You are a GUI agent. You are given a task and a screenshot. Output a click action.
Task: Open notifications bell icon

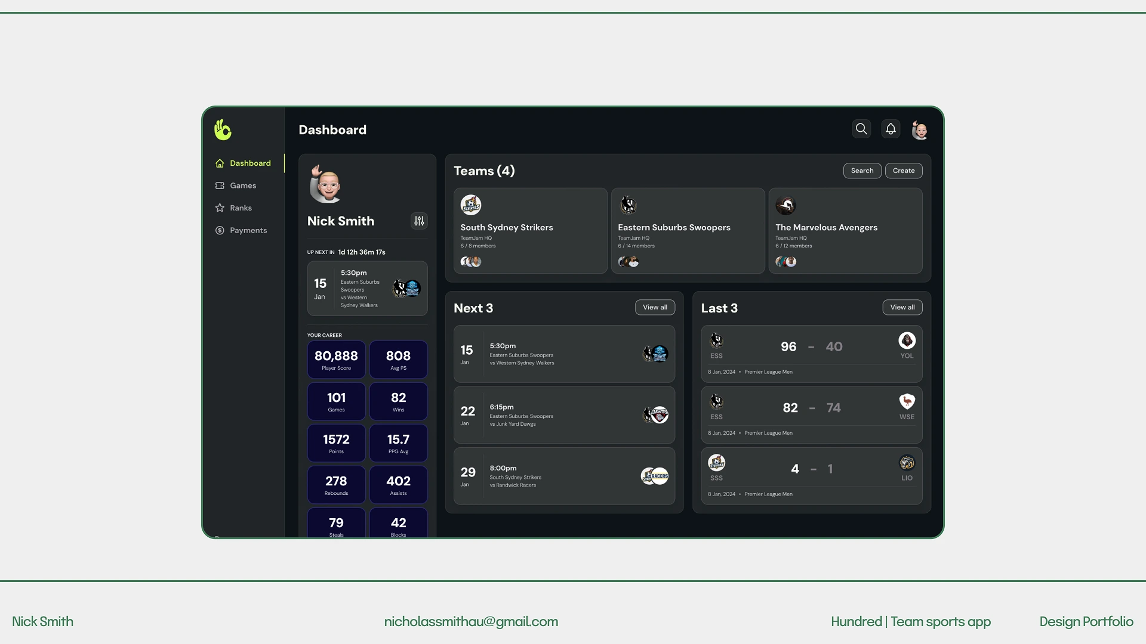[x=891, y=129]
